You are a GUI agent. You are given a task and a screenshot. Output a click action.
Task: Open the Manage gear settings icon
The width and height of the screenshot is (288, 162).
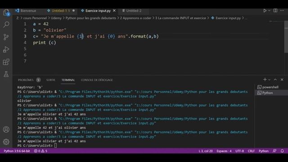tap(6, 142)
